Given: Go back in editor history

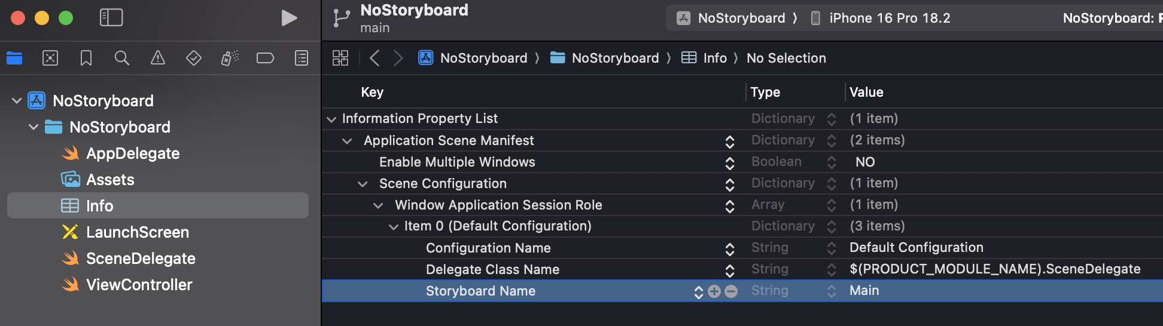Looking at the screenshot, I should click(375, 58).
